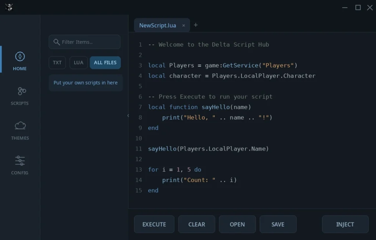The height and width of the screenshot is (240, 376).
Task: Maximize the Delta window
Action: pyautogui.click(x=358, y=8)
